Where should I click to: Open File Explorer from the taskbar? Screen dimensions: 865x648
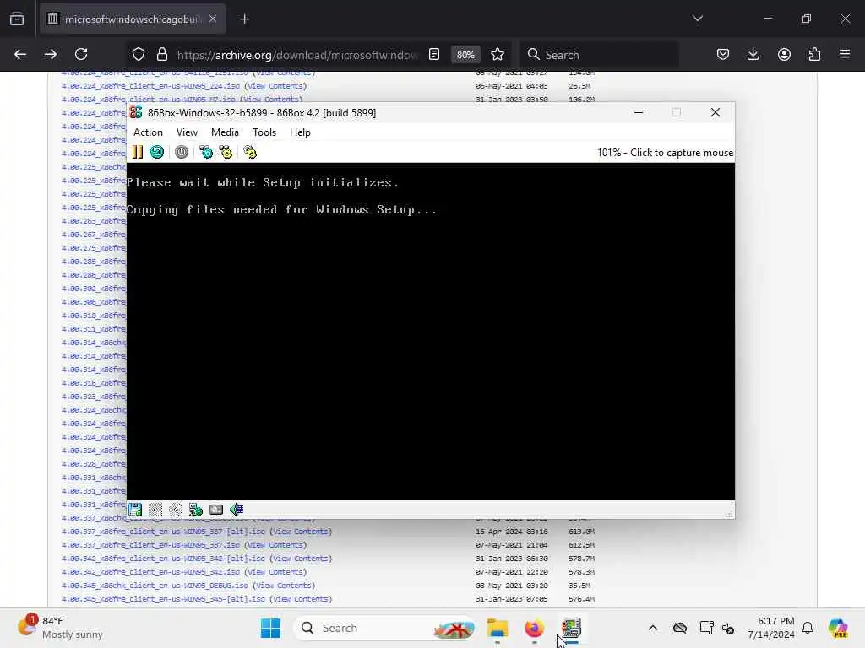point(497,628)
